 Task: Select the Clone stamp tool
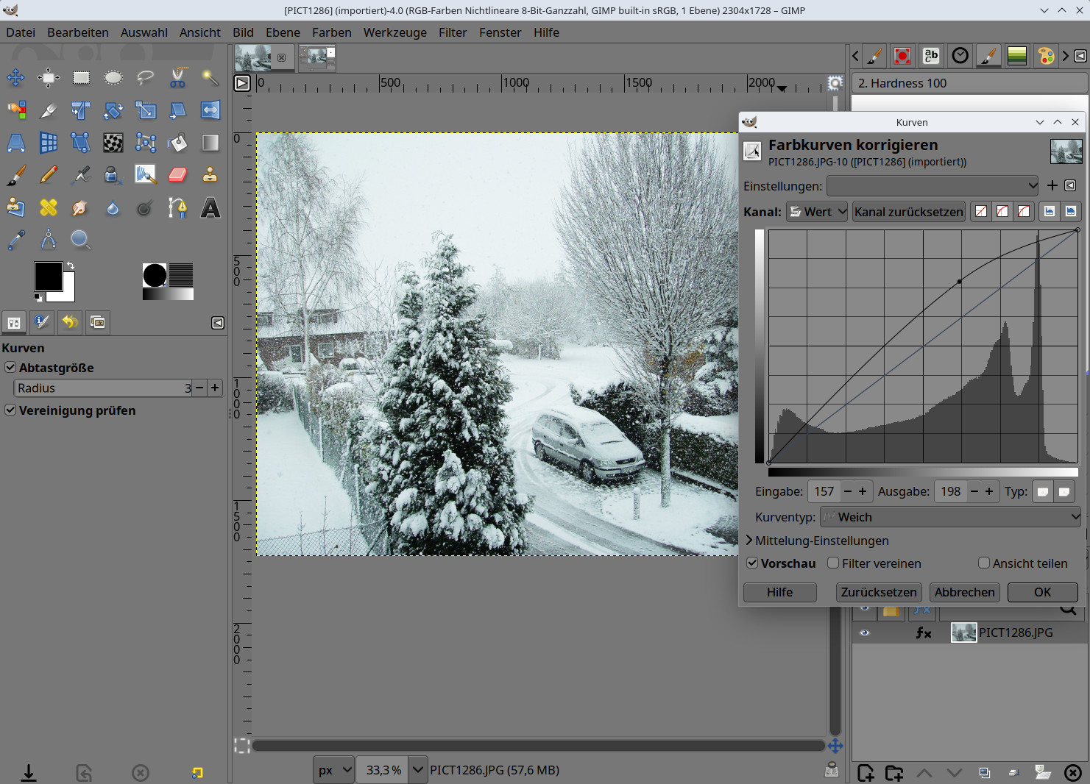tap(210, 175)
